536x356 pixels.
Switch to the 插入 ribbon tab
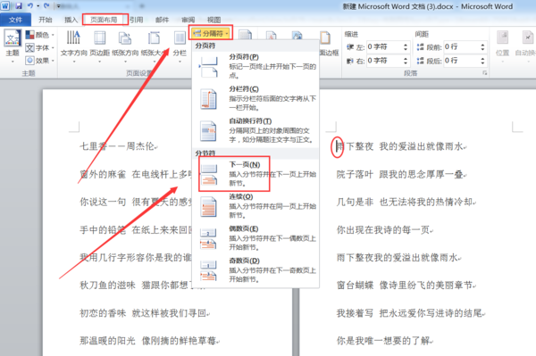(x=71, y=20)
